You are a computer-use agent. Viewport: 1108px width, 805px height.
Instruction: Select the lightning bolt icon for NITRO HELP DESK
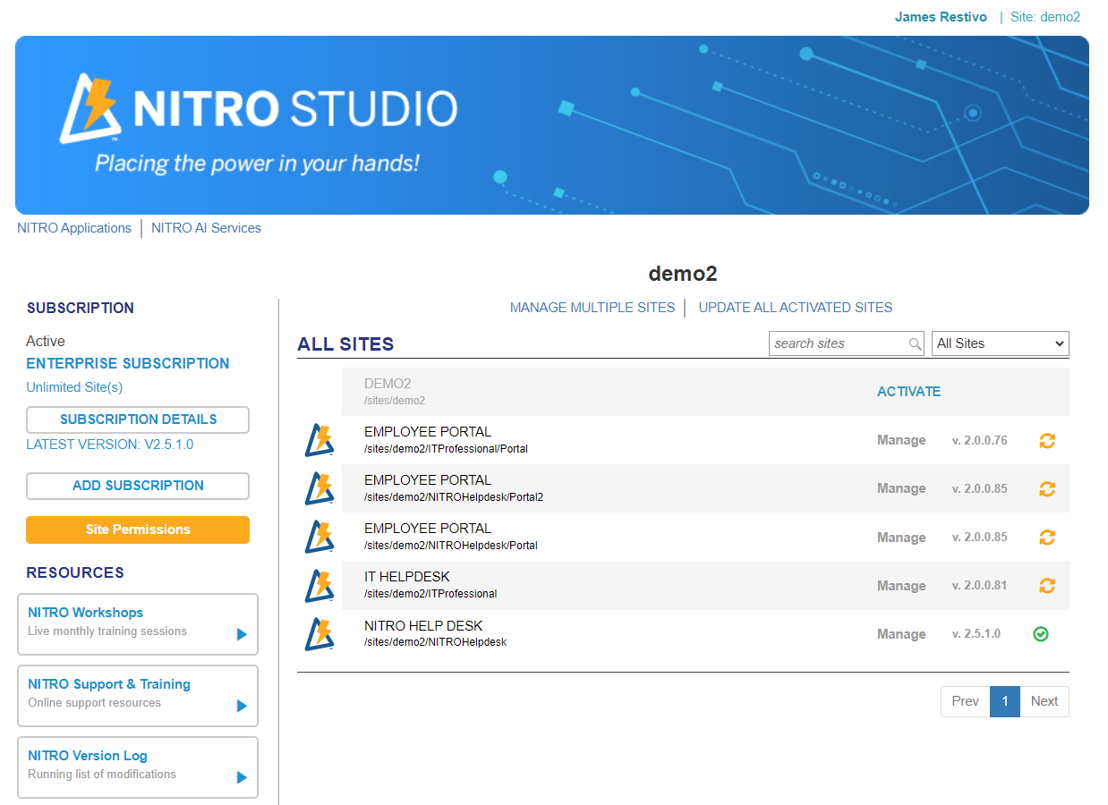coord(320,634)
